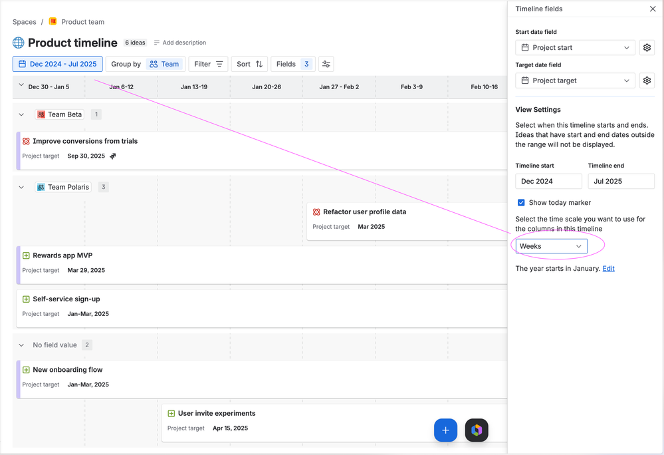The image size is (664, 455).
Task: Click the 6 ideas count badge
Action: click(135, 43)
